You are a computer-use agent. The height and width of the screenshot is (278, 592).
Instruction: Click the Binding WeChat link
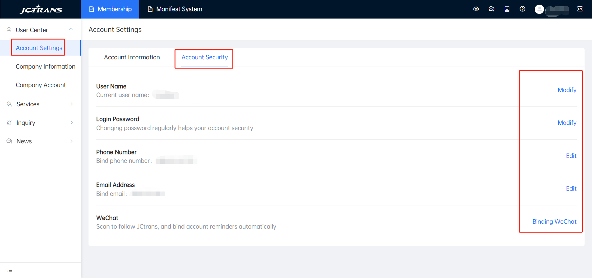tap(554, 221)
